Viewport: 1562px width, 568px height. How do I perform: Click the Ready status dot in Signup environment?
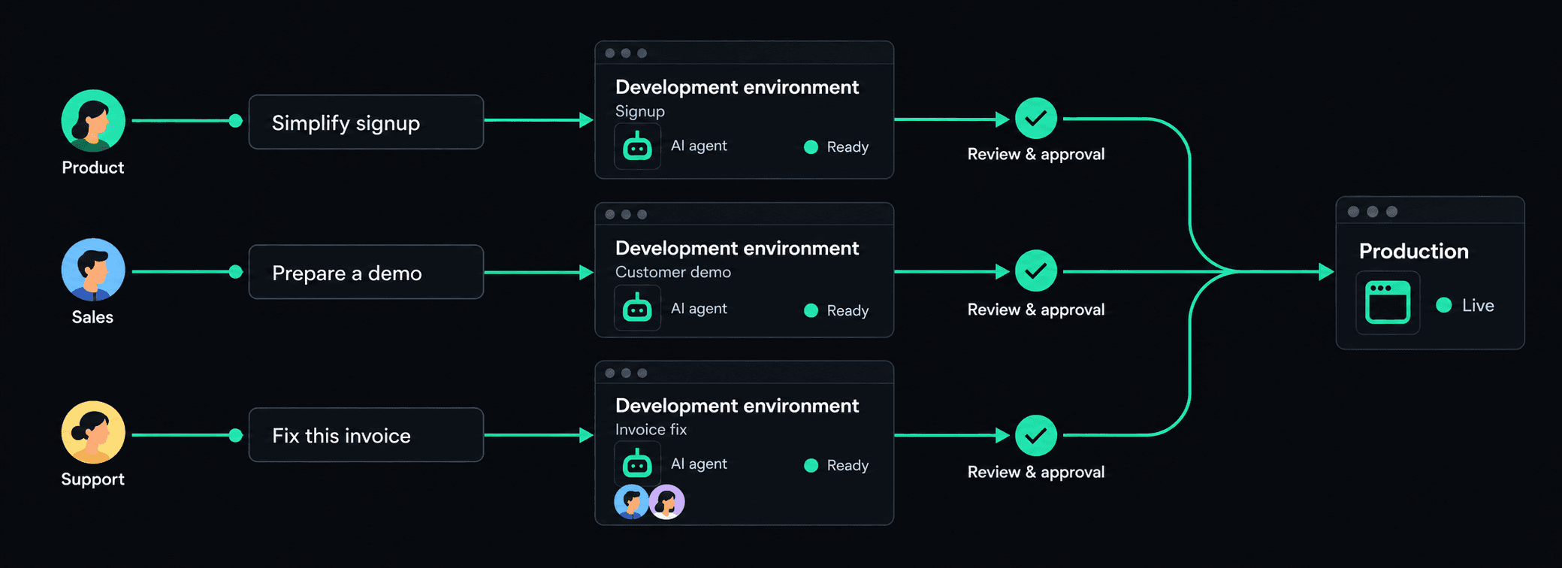pos(811,147)
